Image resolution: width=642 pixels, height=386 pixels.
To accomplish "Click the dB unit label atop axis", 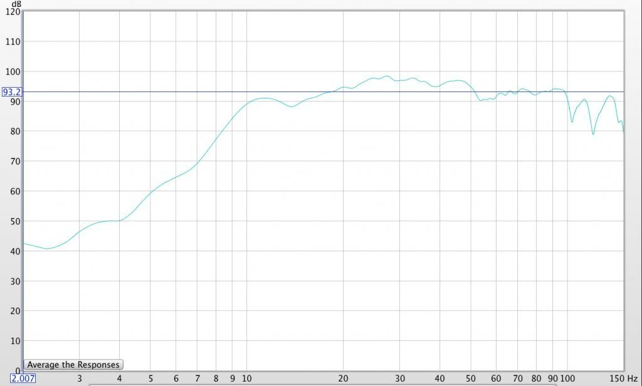I will (x=16, y=4).
